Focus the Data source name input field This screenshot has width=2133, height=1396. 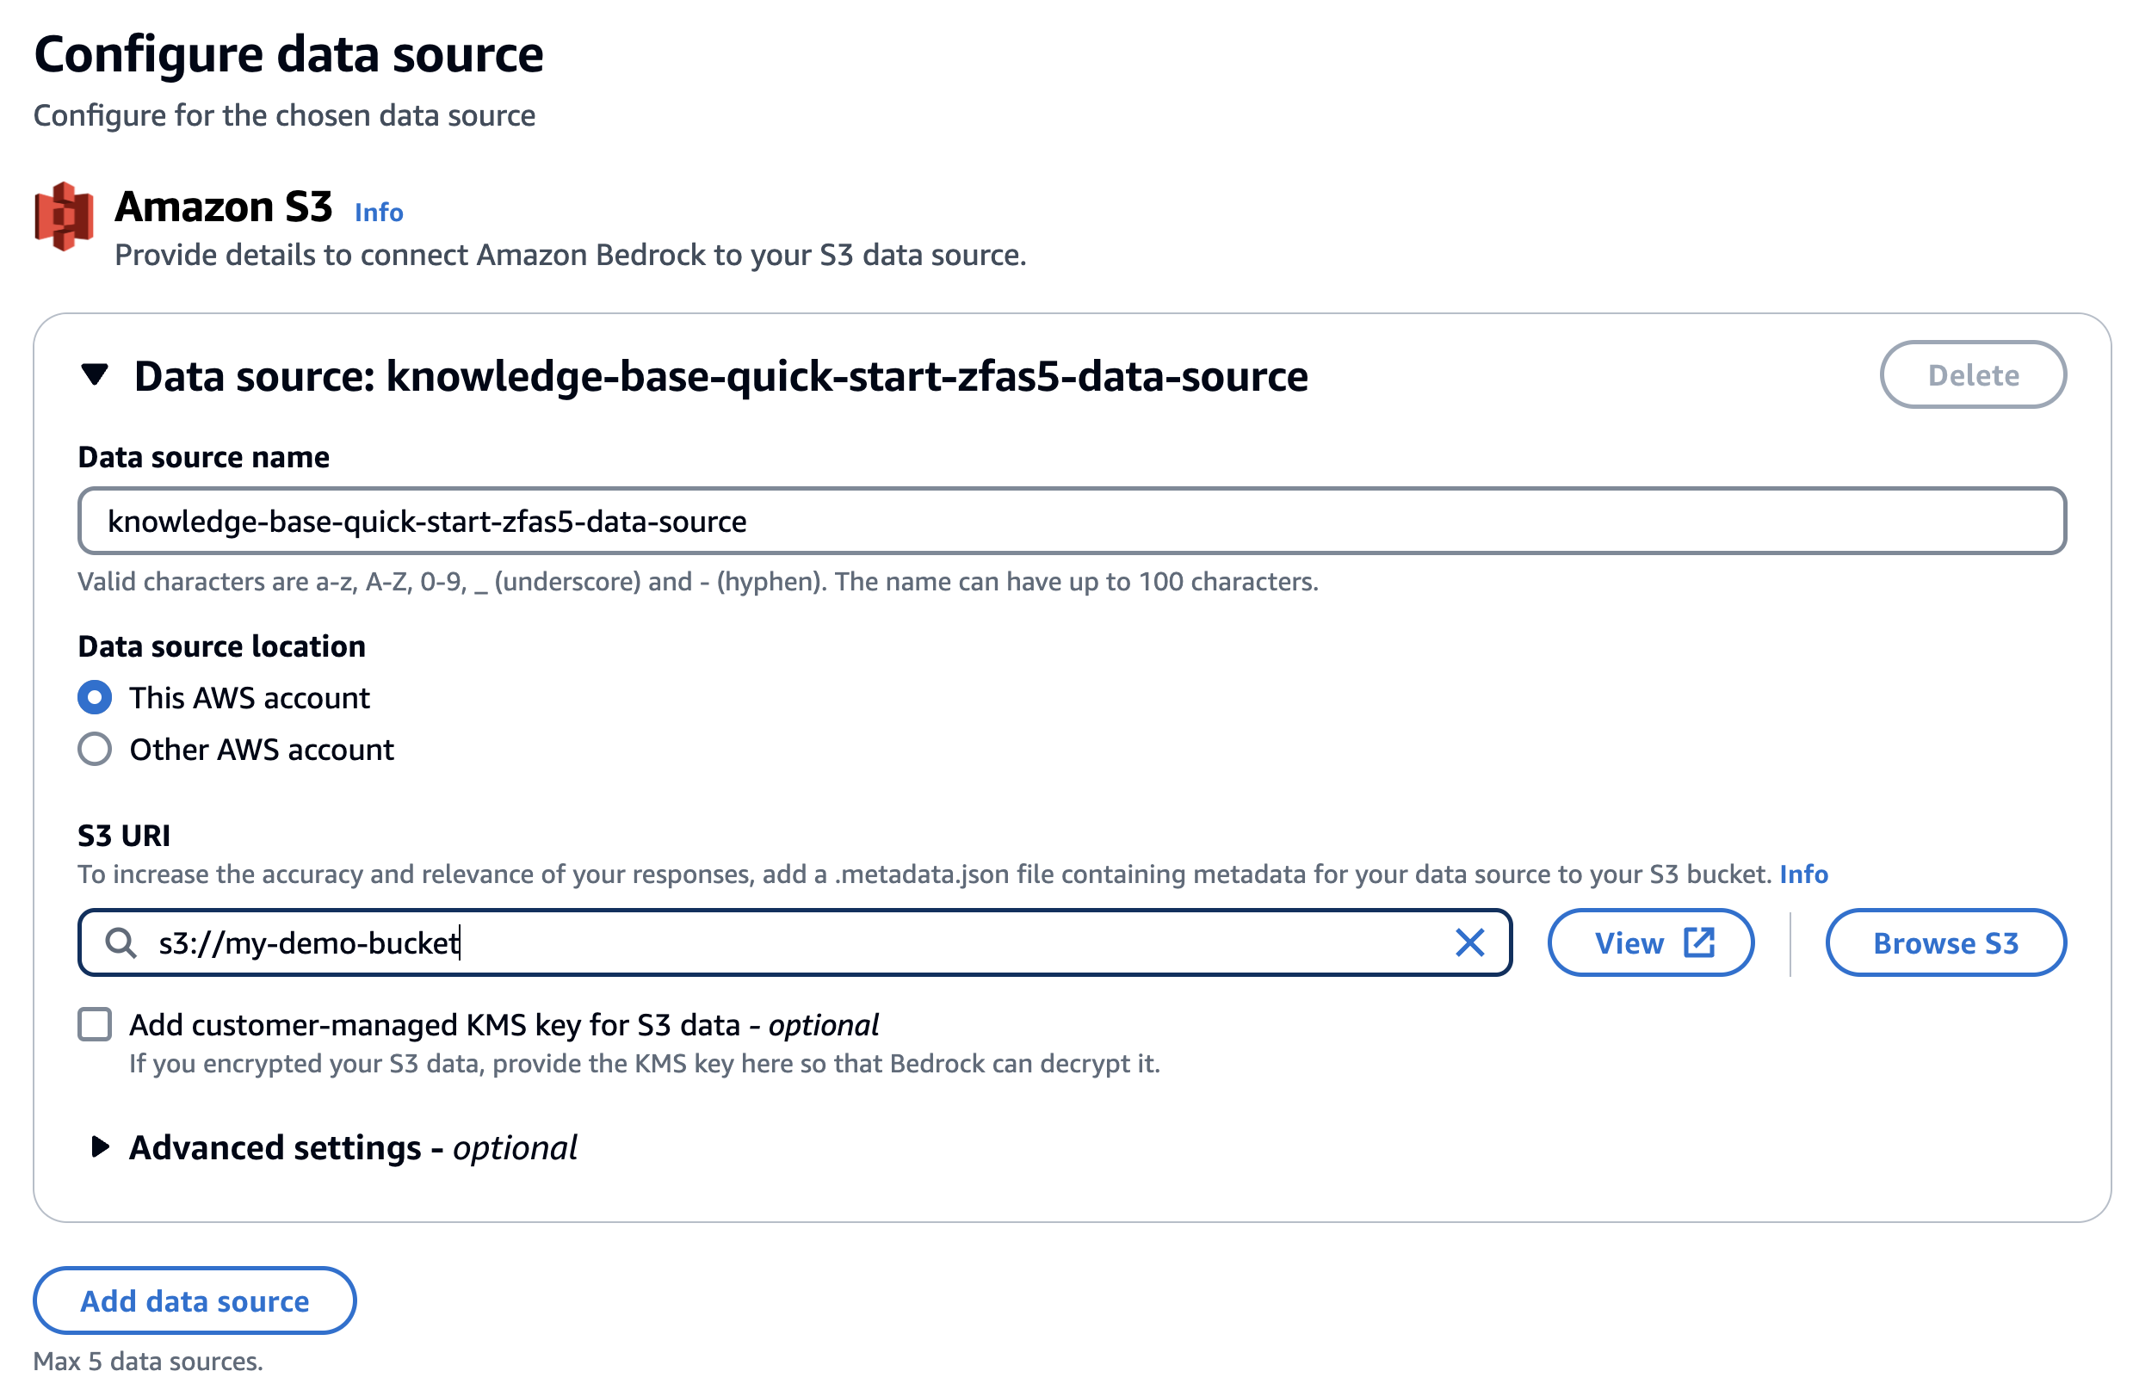click(1071, 522)
